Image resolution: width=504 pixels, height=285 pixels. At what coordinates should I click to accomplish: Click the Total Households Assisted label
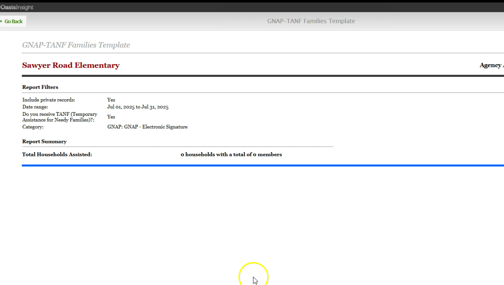tap(57, 155)
